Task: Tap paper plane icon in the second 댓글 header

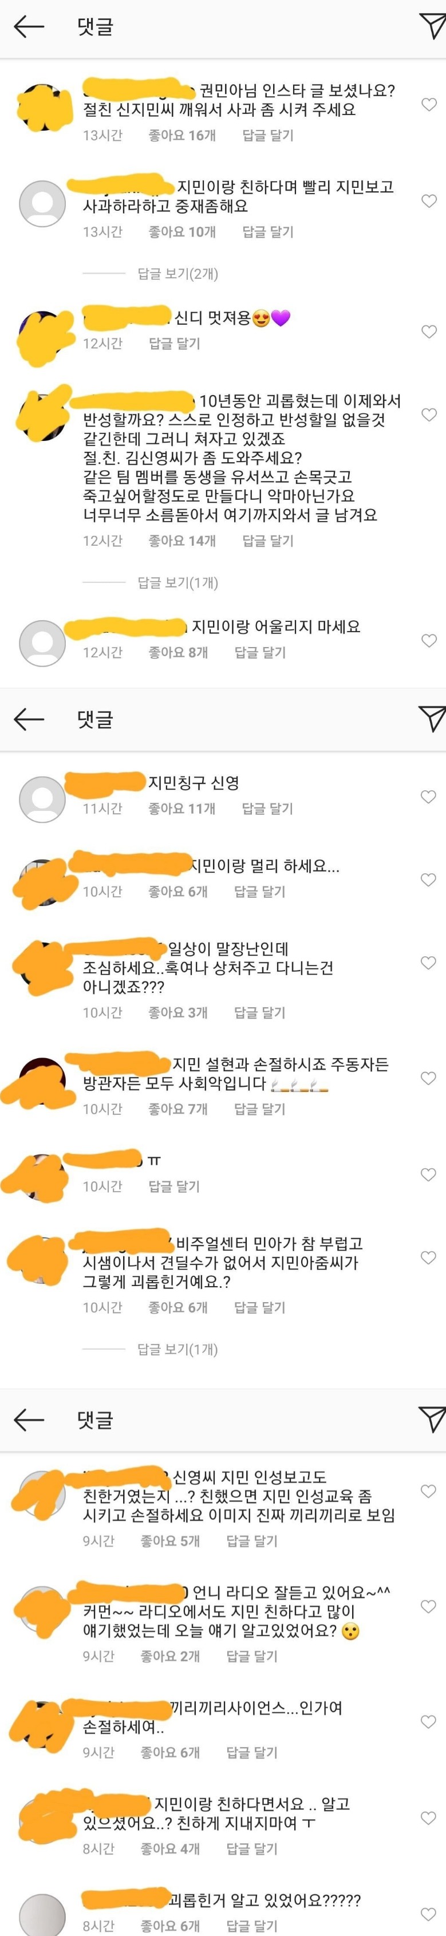Action: point(432,719)
